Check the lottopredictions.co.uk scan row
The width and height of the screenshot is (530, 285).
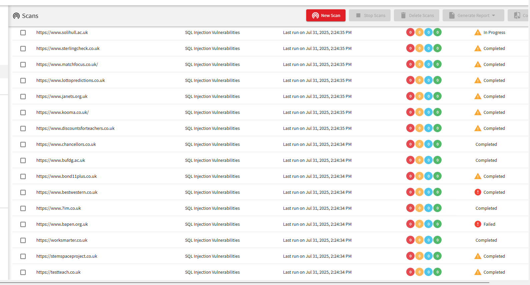pyautogui.click(x=23, y=81)
